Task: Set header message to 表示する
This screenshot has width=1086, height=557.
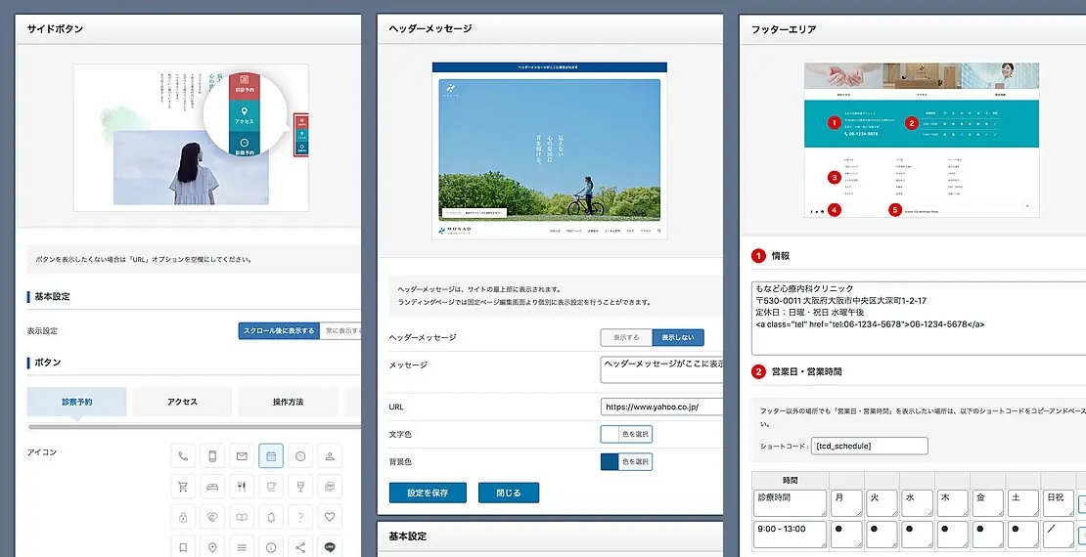Action: click(x=626, y=337)
